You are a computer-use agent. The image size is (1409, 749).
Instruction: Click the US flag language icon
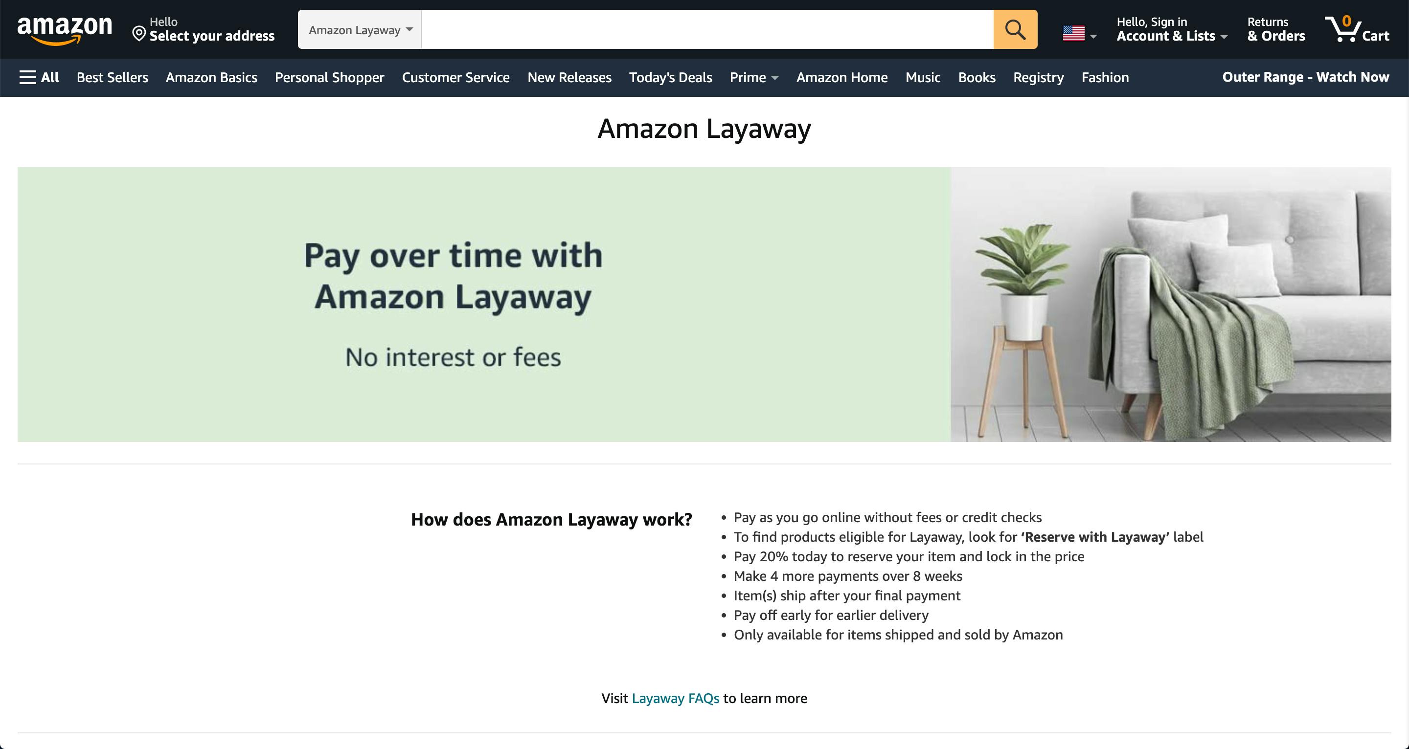(x=1074, y=34)
